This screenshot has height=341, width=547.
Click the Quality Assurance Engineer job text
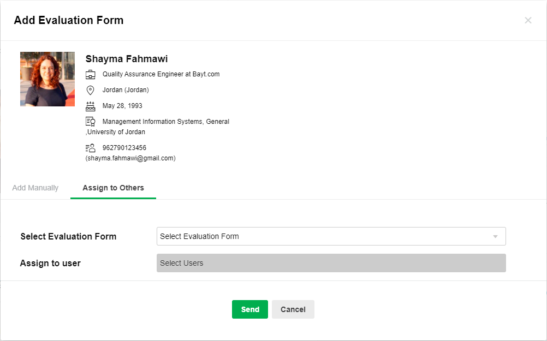[161, 74]
